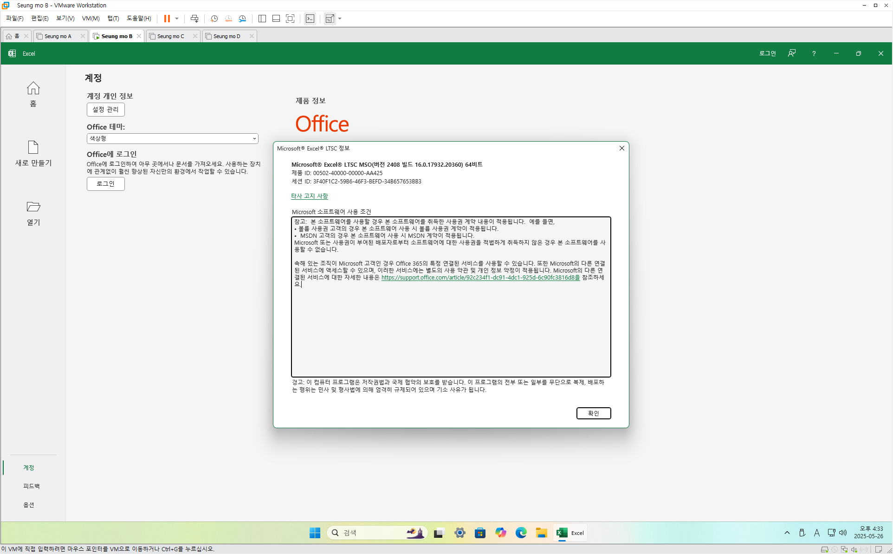Expand the Office theme combo box
The image size is (893, 554).
click(172, 138)
